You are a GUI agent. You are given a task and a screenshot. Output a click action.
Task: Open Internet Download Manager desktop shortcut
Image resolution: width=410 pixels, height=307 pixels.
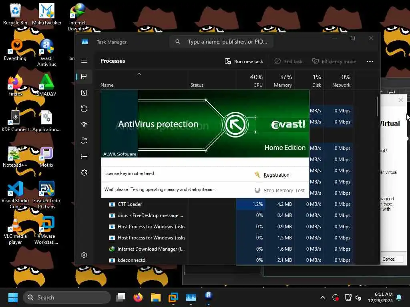pos(77,17)
